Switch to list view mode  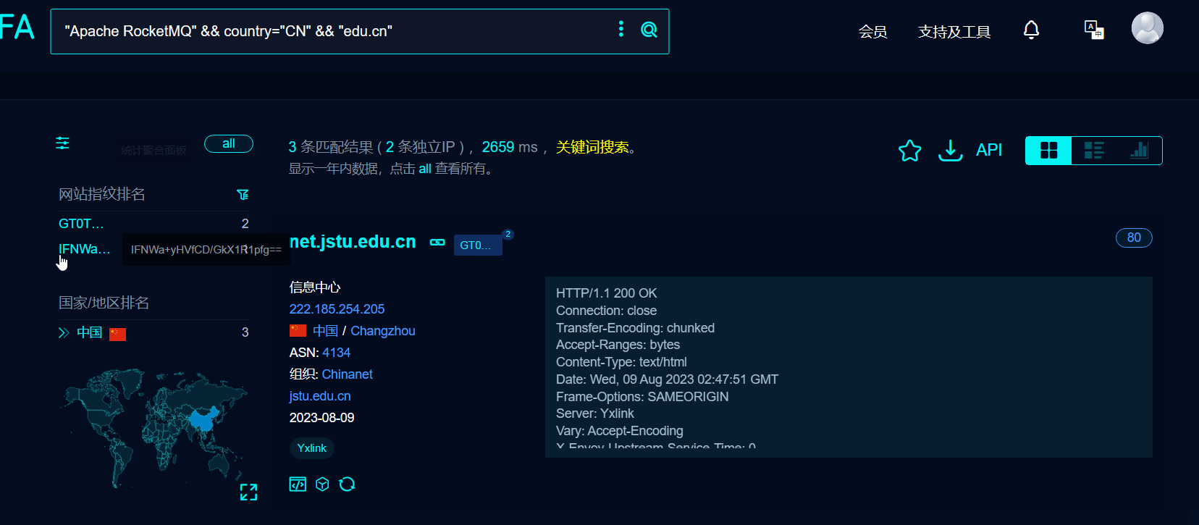pyautogui.click(x=1093, y=151)
